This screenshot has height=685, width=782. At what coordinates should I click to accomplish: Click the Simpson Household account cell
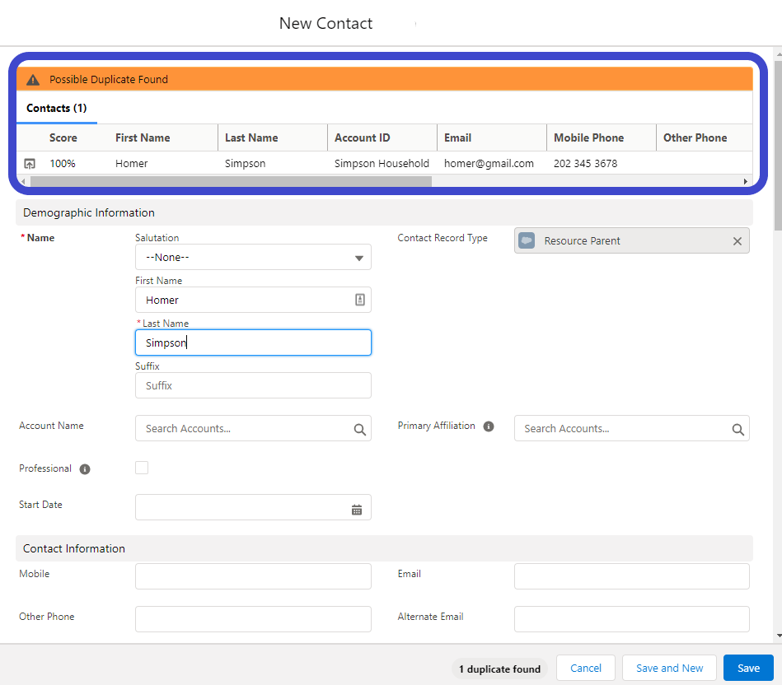point(382,163)
